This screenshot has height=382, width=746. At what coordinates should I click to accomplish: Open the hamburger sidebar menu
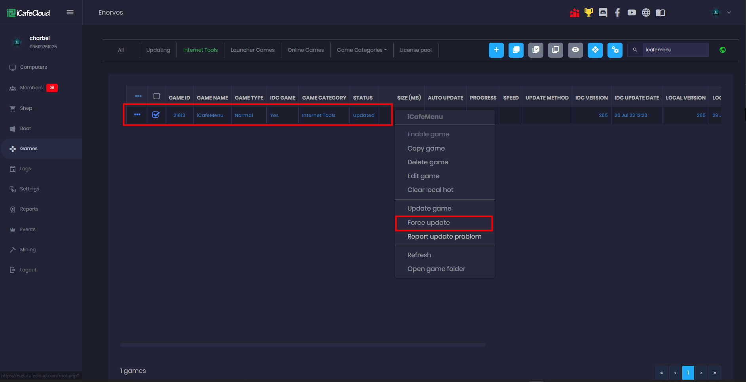pos(70,12)
